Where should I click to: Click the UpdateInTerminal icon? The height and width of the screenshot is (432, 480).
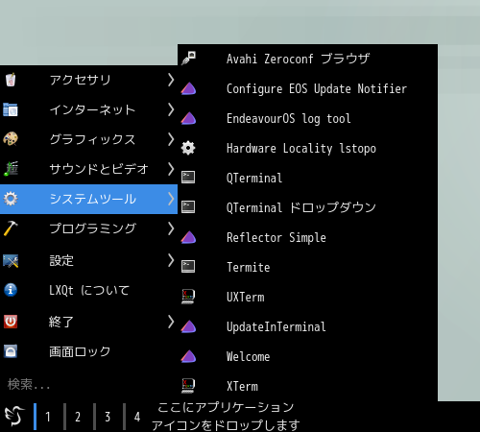point(188,326)
